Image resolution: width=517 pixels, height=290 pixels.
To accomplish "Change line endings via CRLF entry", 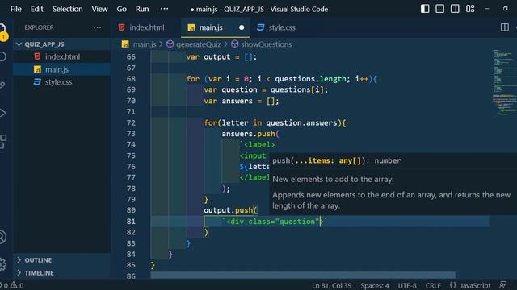I will [x=433, y=286].
